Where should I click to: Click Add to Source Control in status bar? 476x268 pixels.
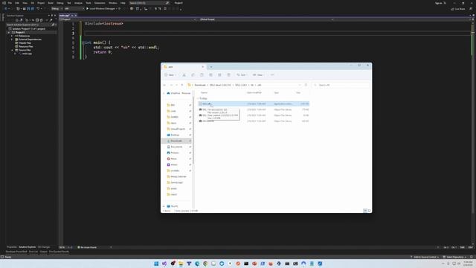(x=425, y=257)
